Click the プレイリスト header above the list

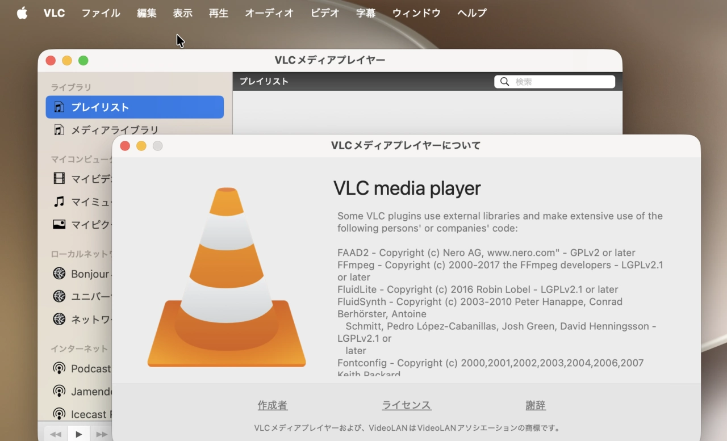coord(264,81)
